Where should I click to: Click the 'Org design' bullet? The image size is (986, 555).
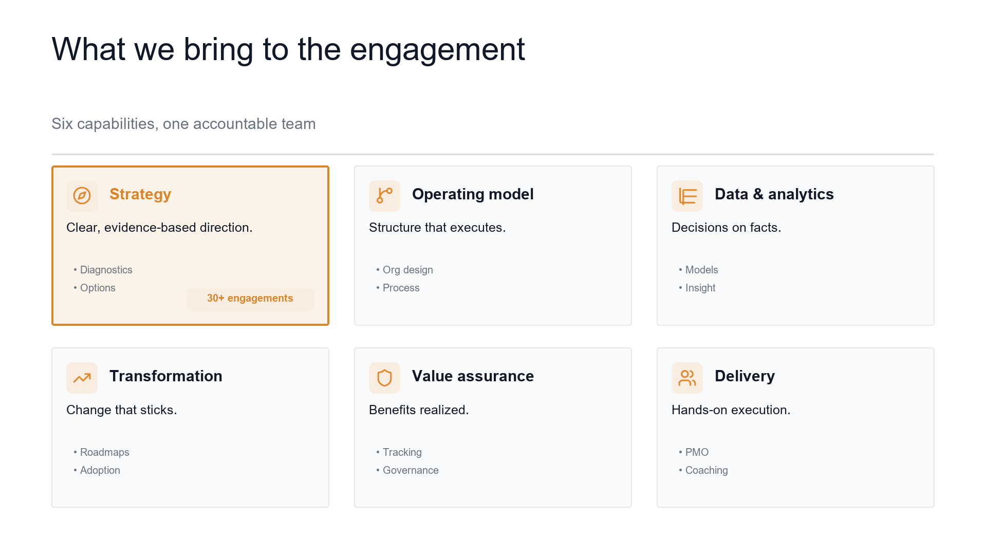[404, 270]
